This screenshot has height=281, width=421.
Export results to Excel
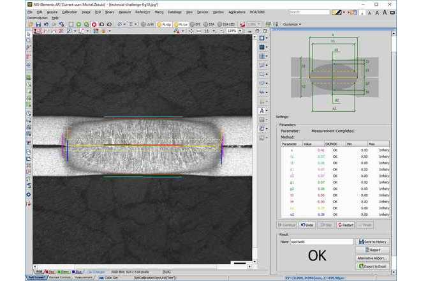click(x=373, y=265)
